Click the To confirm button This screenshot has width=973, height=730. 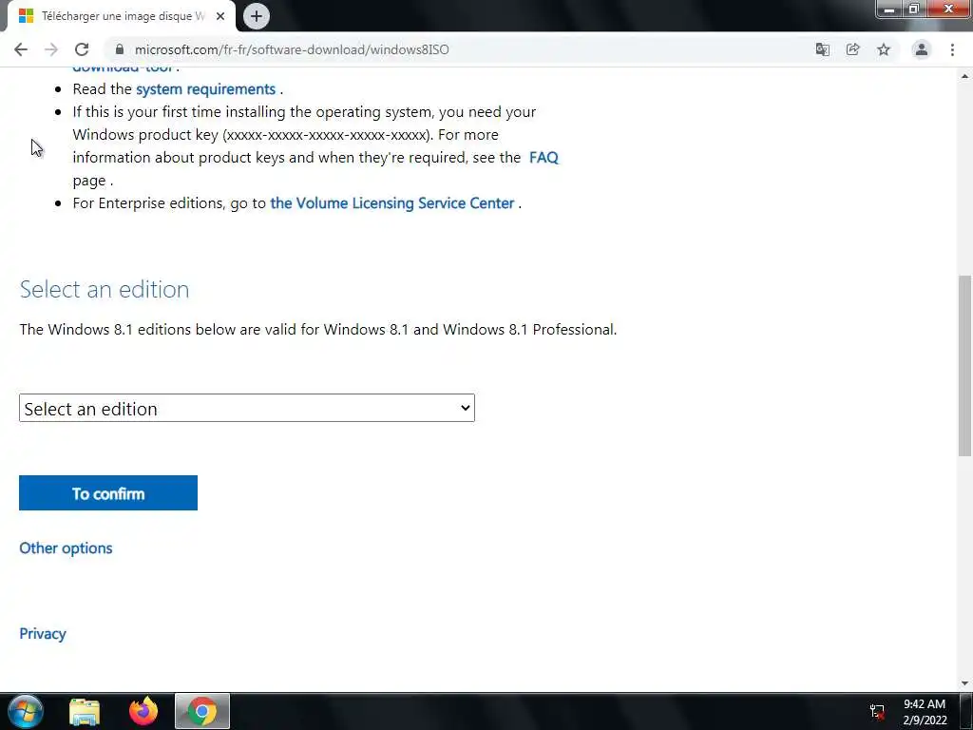point(108,493)
